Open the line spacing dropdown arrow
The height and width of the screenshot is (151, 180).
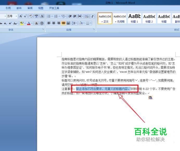(76, 23)
